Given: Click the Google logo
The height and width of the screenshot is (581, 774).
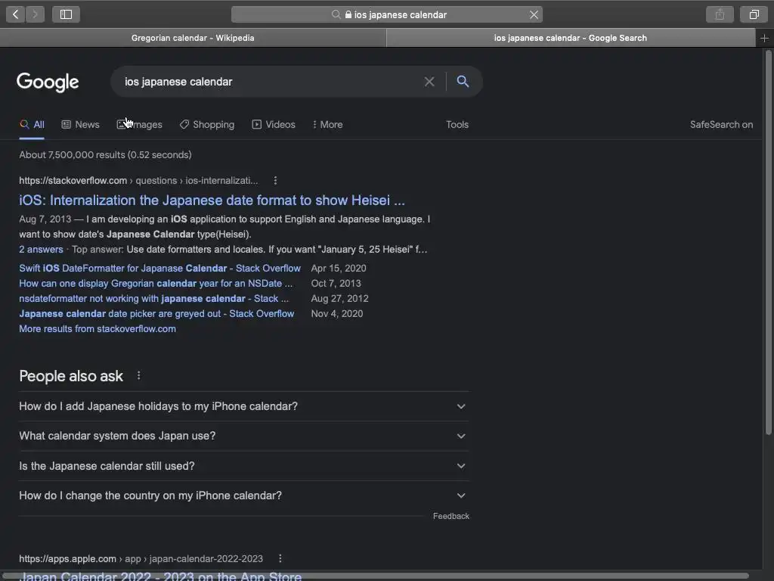Looking at the screenshot, I should point(48,82).
